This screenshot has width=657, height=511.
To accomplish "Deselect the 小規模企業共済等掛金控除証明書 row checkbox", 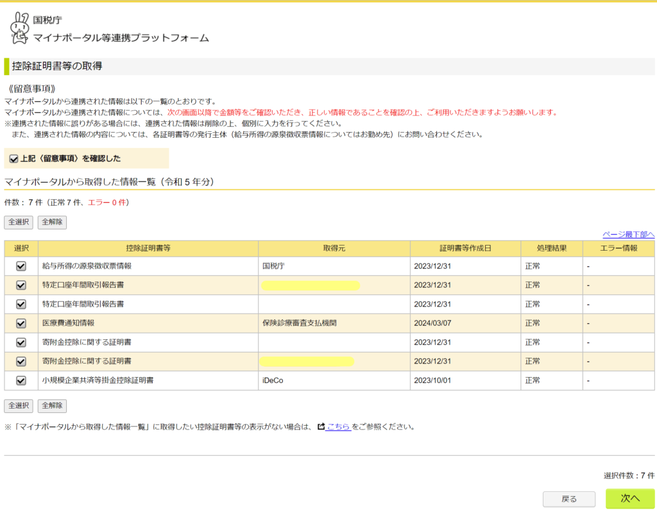I will [21, 380].
